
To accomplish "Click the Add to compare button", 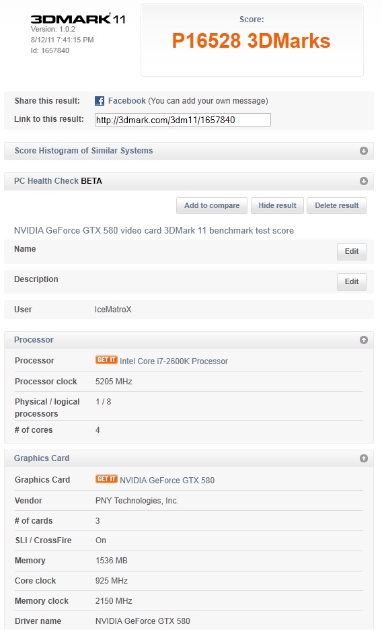I will pyautogui.click(x=212, y=205).
